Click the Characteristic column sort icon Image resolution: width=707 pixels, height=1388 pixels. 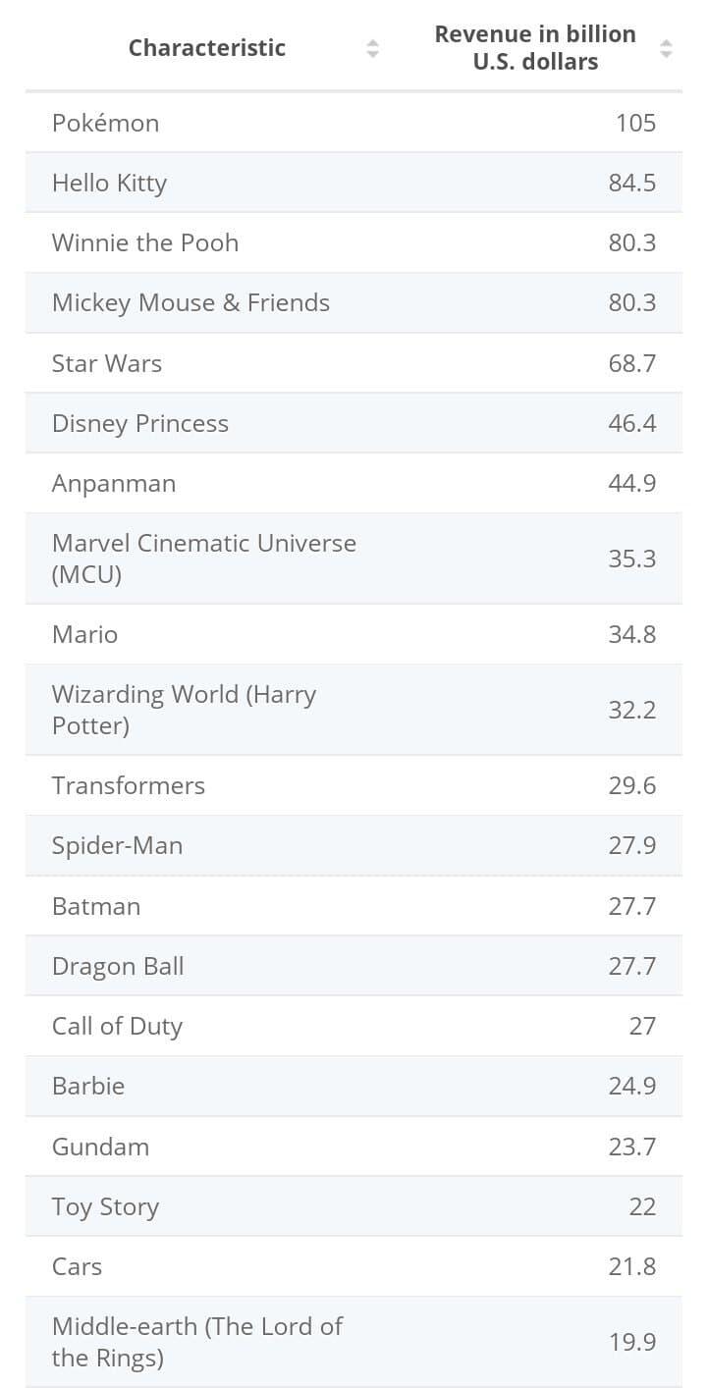click(x=372, y=48)
